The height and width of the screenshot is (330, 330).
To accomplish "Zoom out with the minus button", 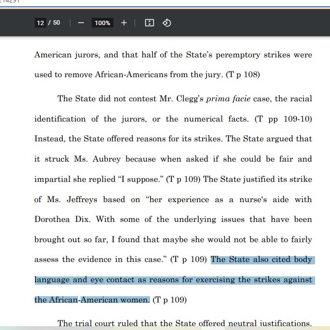I will pyautogui.click(x=81, y=23).
